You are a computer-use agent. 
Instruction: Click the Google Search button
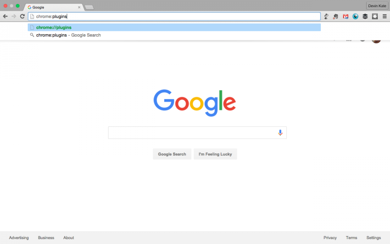172,154
